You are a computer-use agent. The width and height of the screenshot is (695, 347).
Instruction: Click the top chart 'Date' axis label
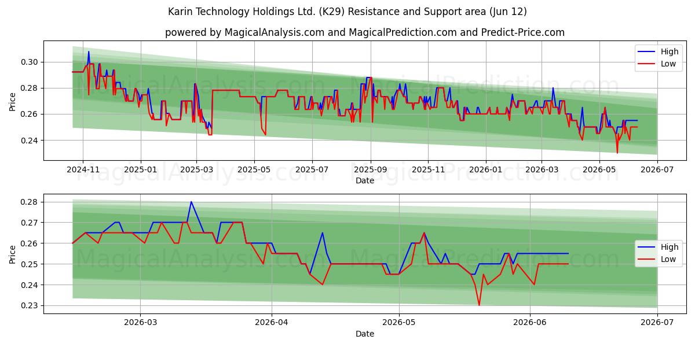pos(365,181)
